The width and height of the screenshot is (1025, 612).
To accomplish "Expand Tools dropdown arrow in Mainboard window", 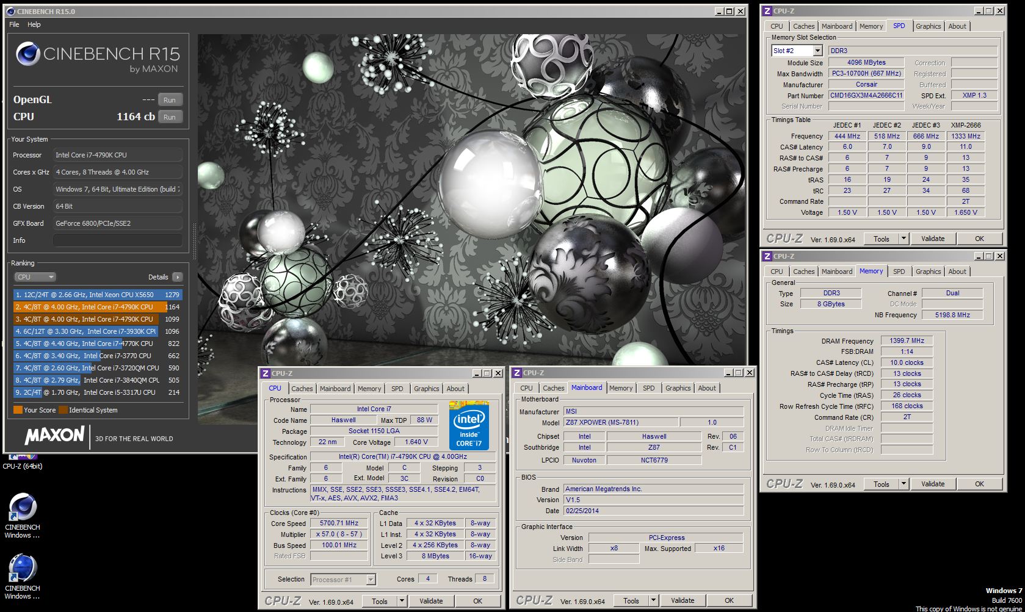I will (653, 600).
